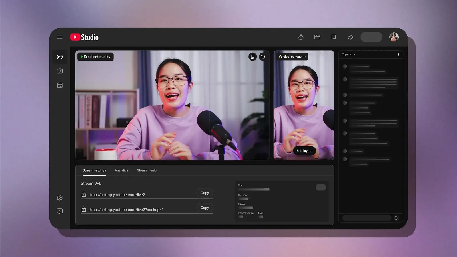Click the copy icon on stream preview
This screenshot has height=257, width=457.
252,57
